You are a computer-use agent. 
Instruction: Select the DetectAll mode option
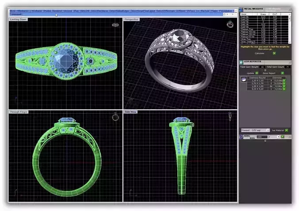(84, 11)
